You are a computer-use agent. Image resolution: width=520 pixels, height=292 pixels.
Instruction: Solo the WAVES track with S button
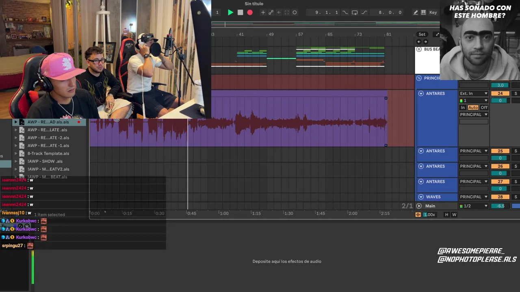(516, 197)
